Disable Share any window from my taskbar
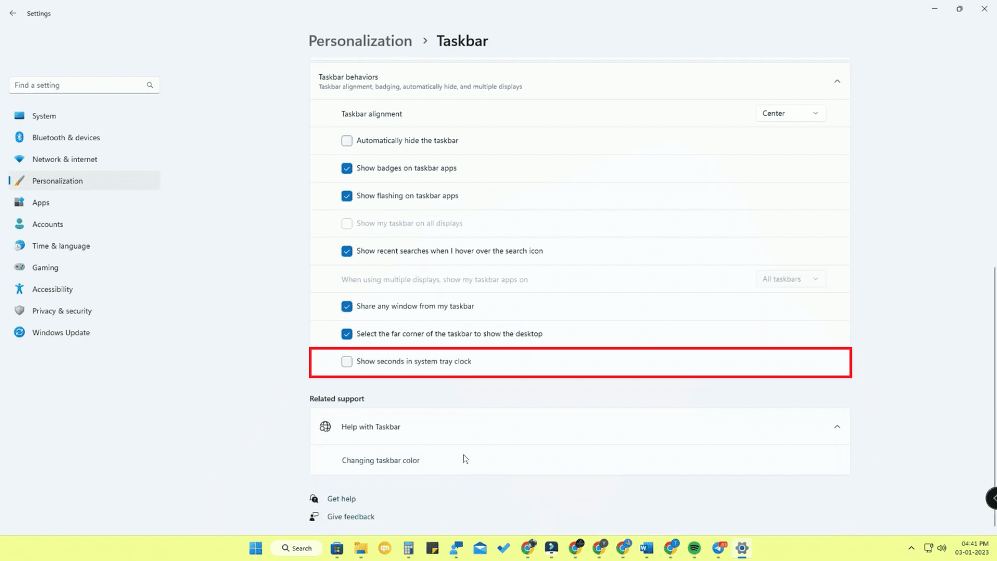This screenshot has width=997, height=561. coord(347,307)
